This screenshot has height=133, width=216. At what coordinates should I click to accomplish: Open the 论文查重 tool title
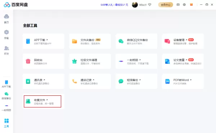pyautogui.click(x=179, y=60)
